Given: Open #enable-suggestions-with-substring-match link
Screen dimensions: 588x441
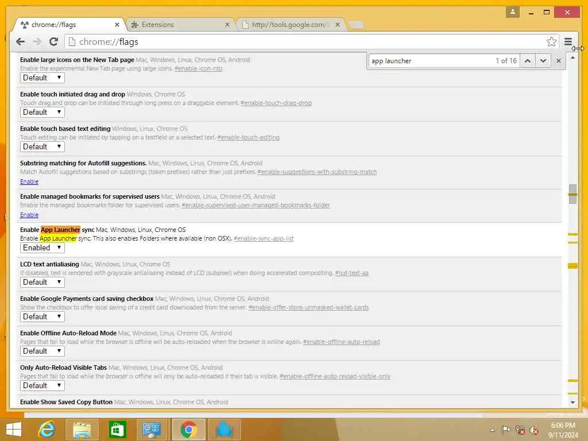Looking at the screenshot, I should coord(317,172).
